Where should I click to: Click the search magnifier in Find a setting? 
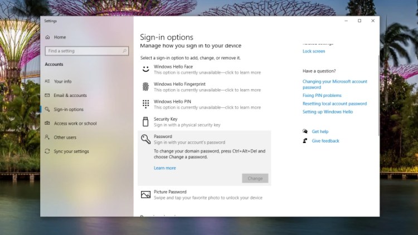[124, 51]
